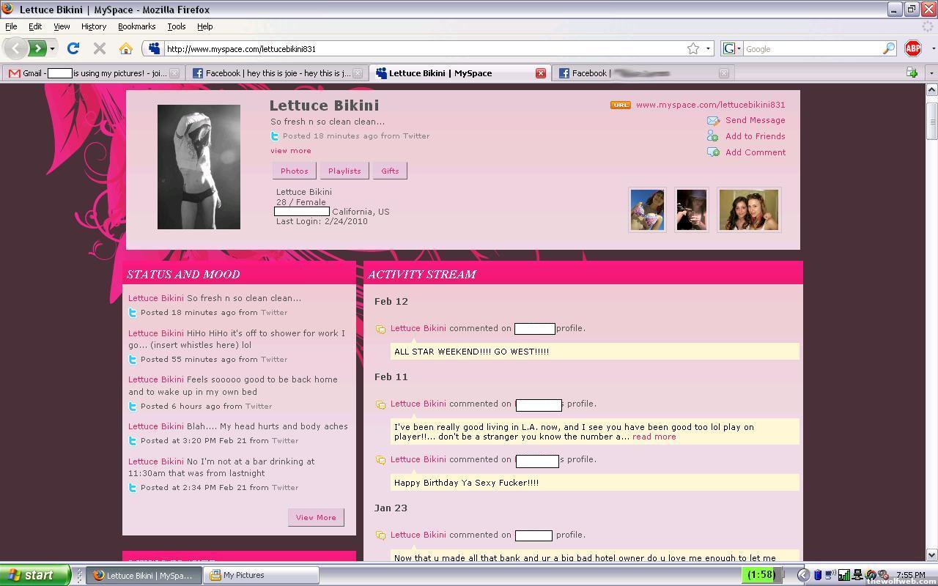The image size is (938, 586).
Task: Click the Adblock Plus ABP icon
Action: click(x=912, y=48)
